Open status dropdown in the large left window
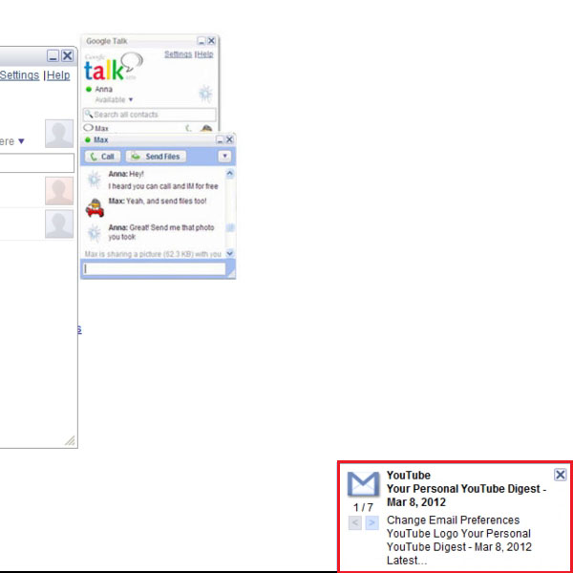573x573 pixels. [21, 141]
